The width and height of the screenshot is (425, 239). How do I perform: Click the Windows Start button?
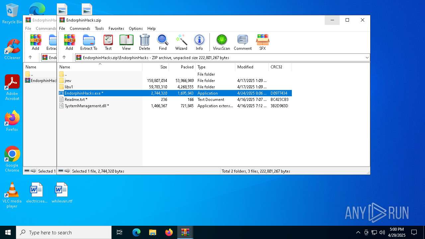[x=8, y=232]
